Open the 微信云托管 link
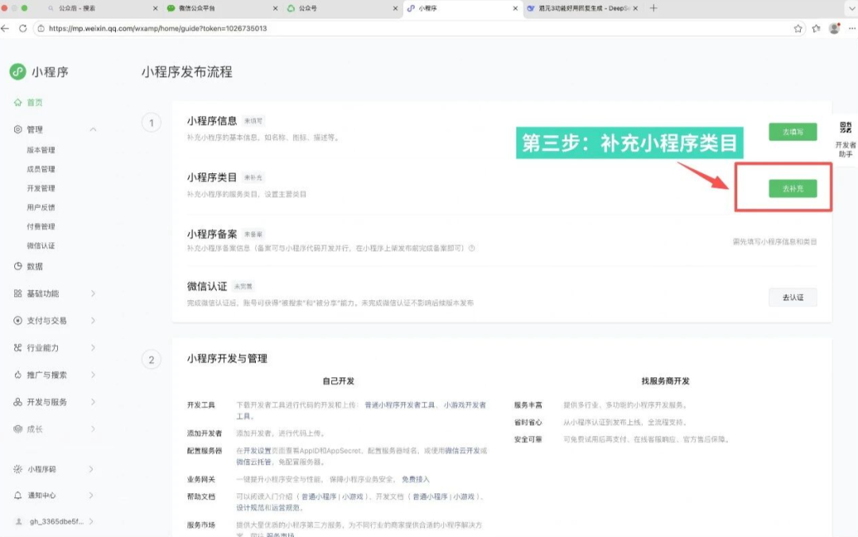Viewport: 858px width, 537px height. tap(253, 462)
